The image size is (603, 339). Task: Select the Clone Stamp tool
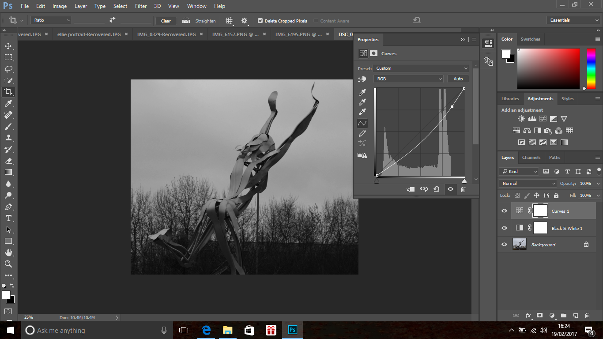(8, 138)
